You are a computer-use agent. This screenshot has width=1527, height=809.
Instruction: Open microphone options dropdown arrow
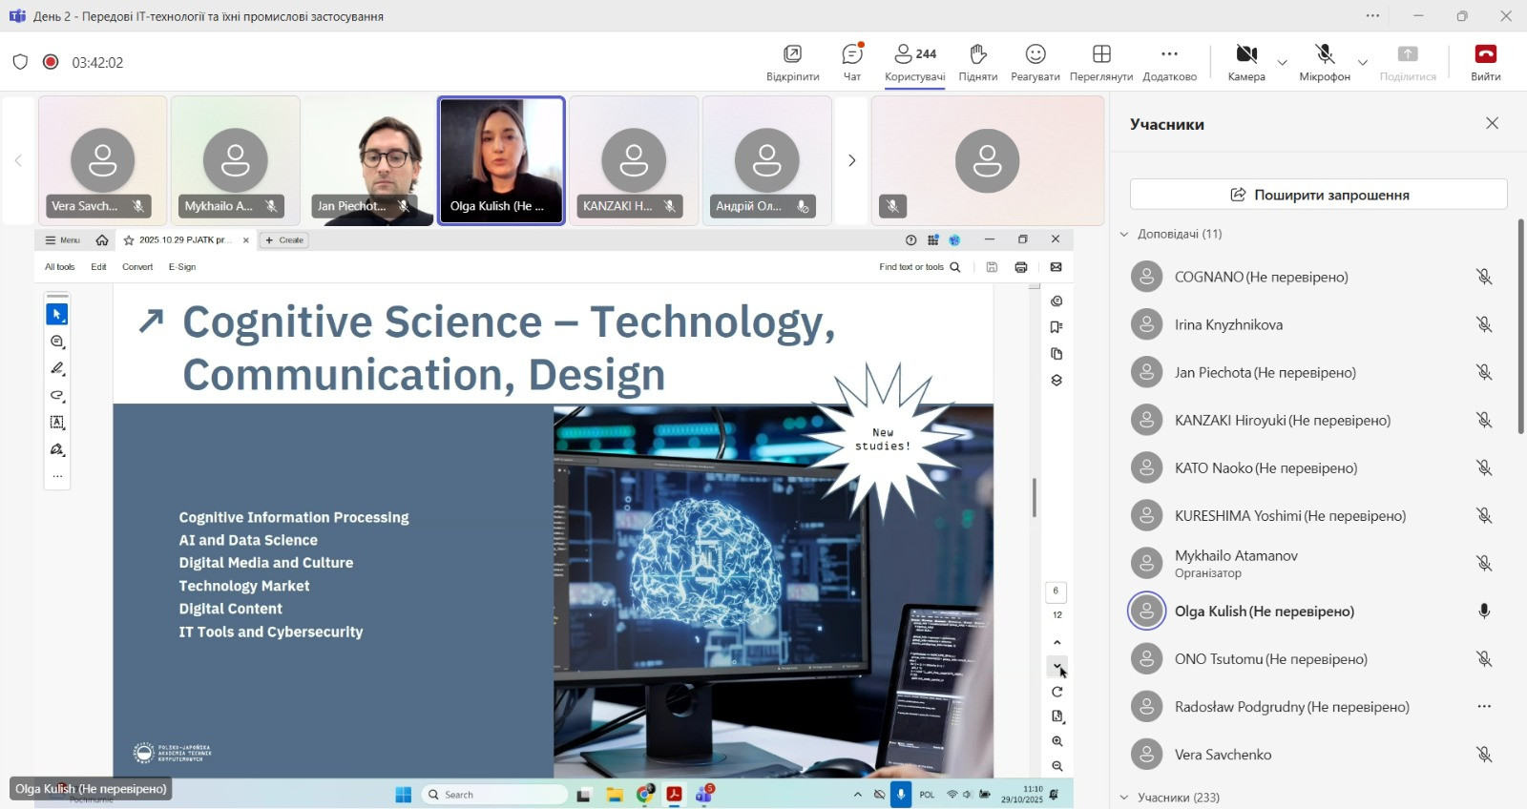tap(1362, 62)
